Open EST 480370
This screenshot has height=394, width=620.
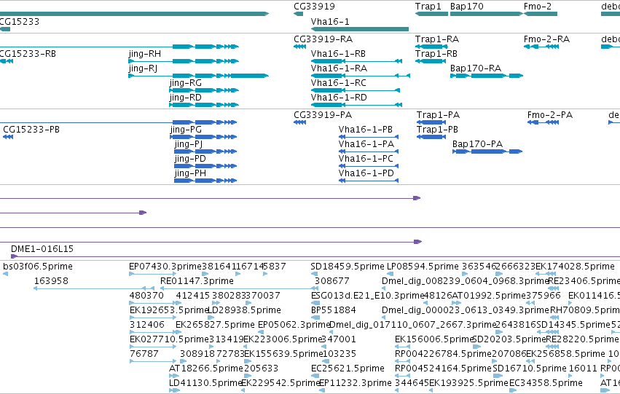pos(152,303)
